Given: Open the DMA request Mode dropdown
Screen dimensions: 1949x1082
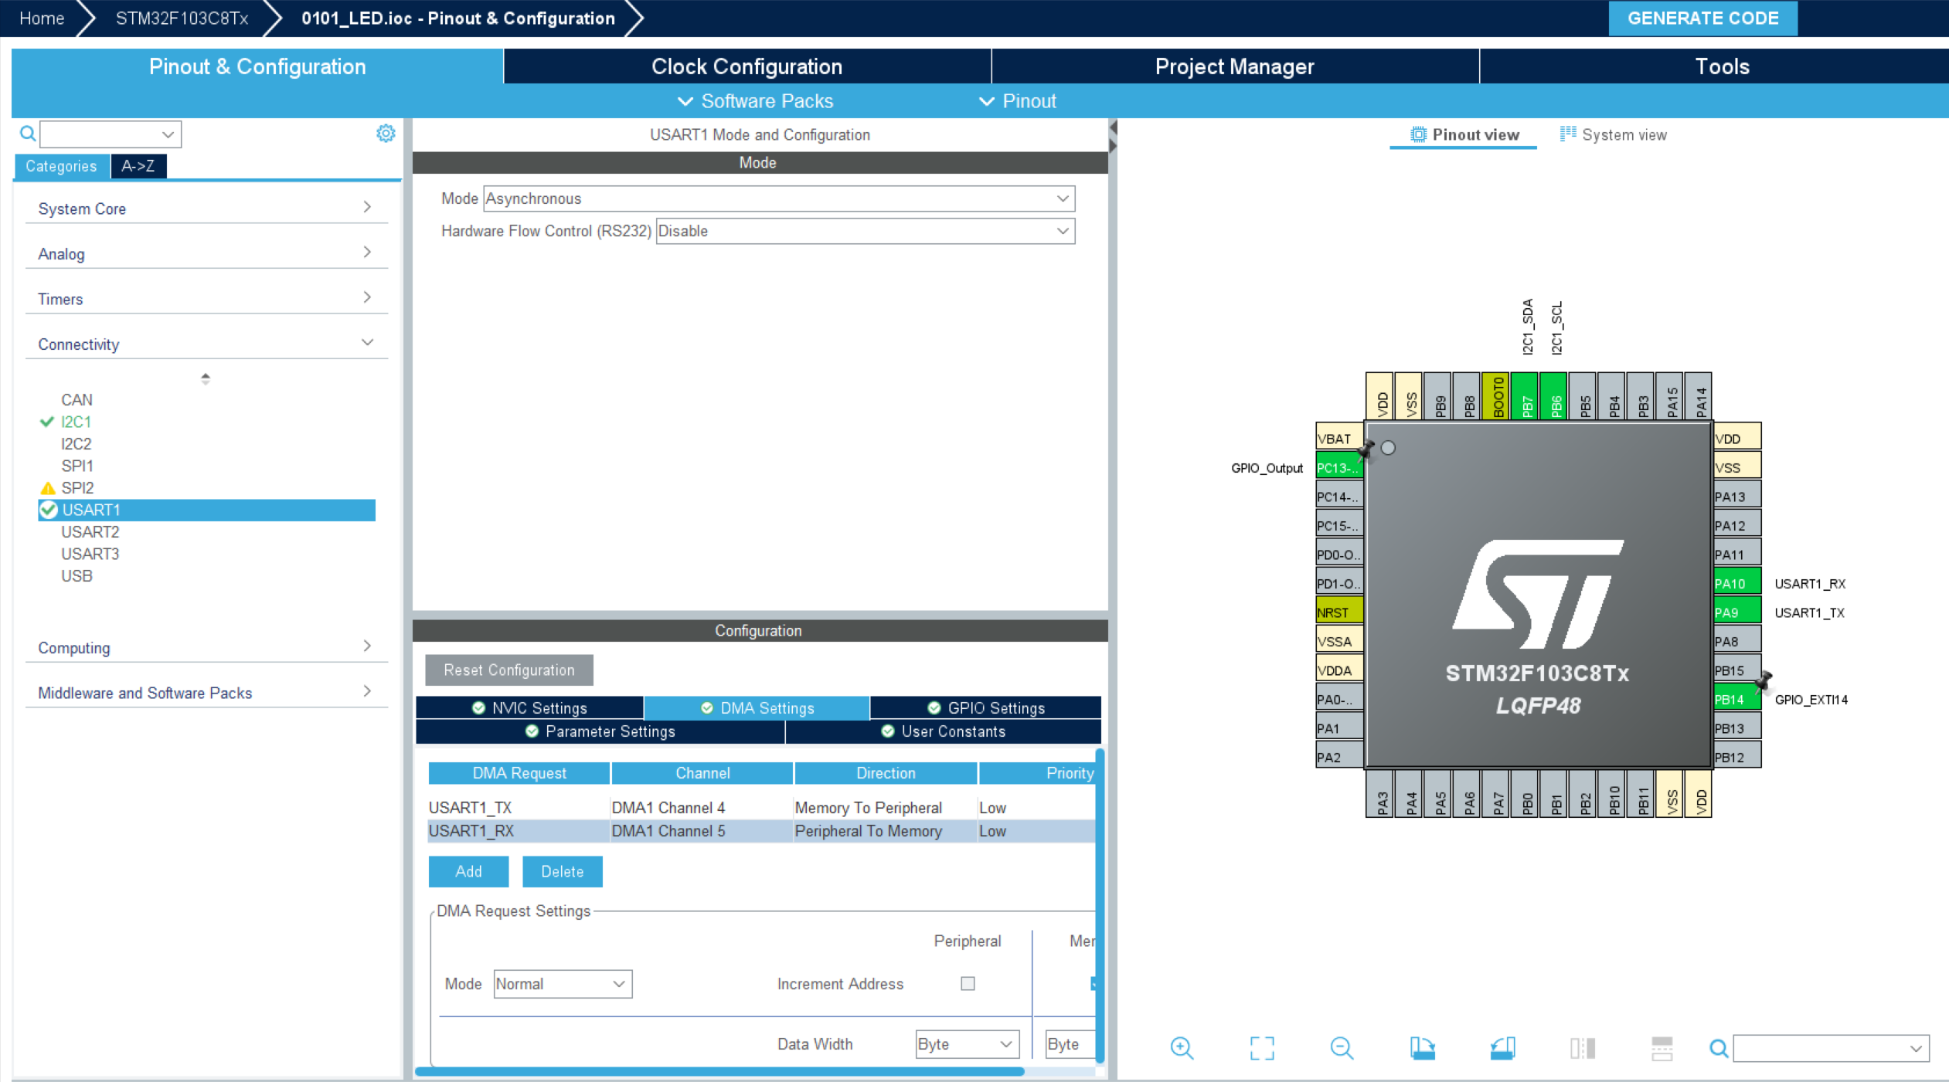Looking at the screenshot, I should (x=563, y=984).
